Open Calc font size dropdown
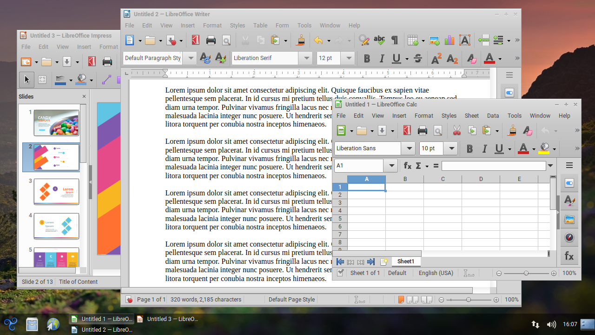This screenshot has height=335, width=595. pyautogui.click(x=450, y=148)
